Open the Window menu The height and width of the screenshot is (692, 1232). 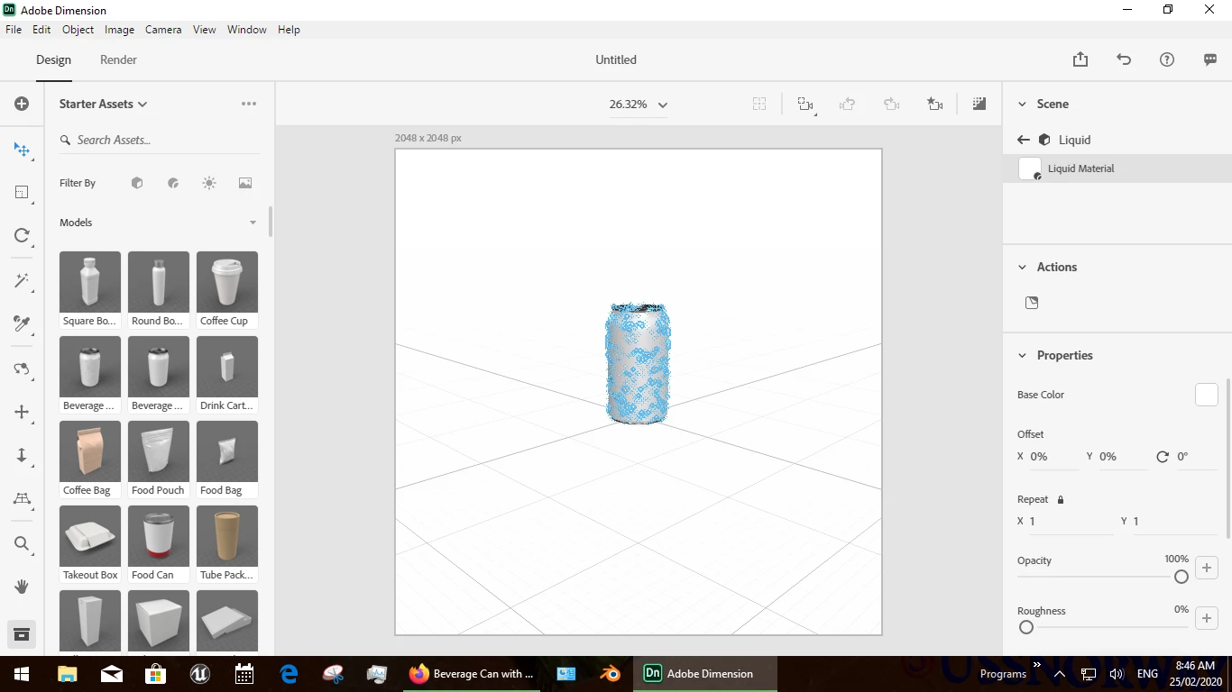click(x=246, y=30)
